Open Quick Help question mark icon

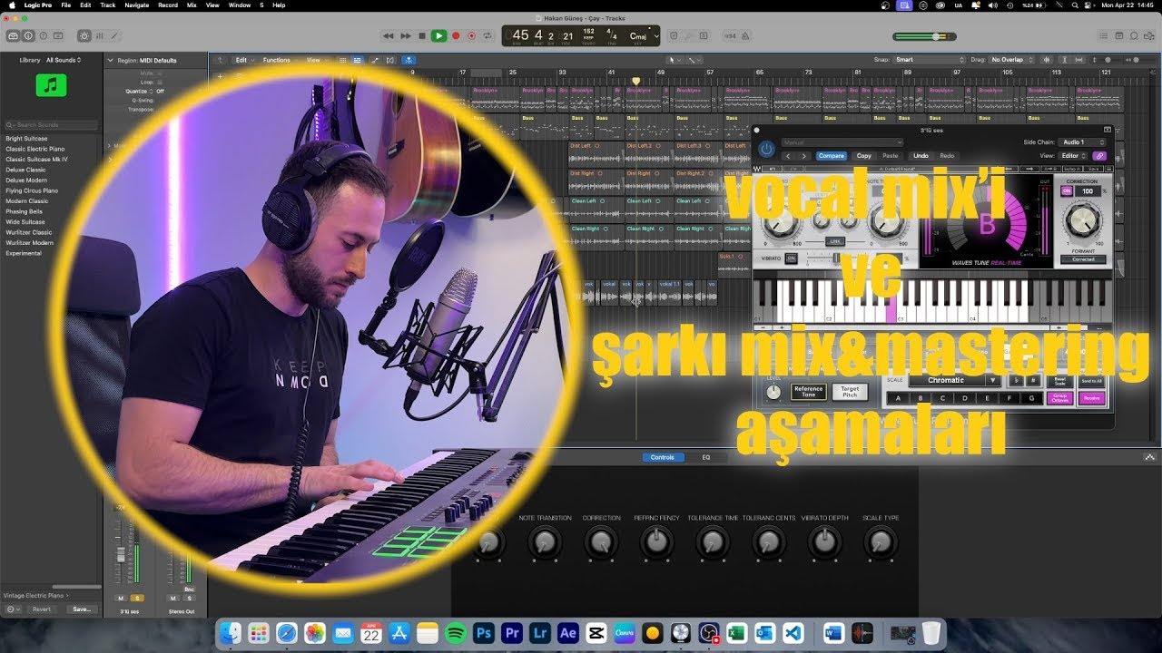[43, 36]
